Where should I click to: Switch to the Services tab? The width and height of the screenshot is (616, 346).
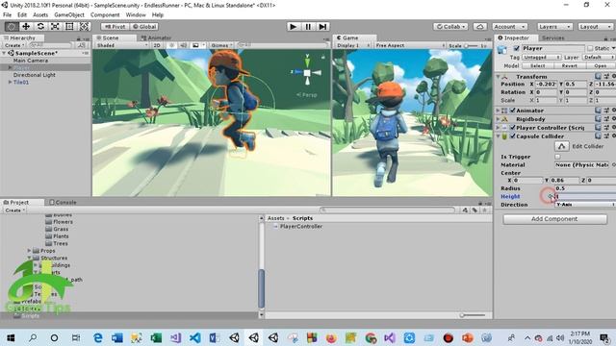pos(552,37)
